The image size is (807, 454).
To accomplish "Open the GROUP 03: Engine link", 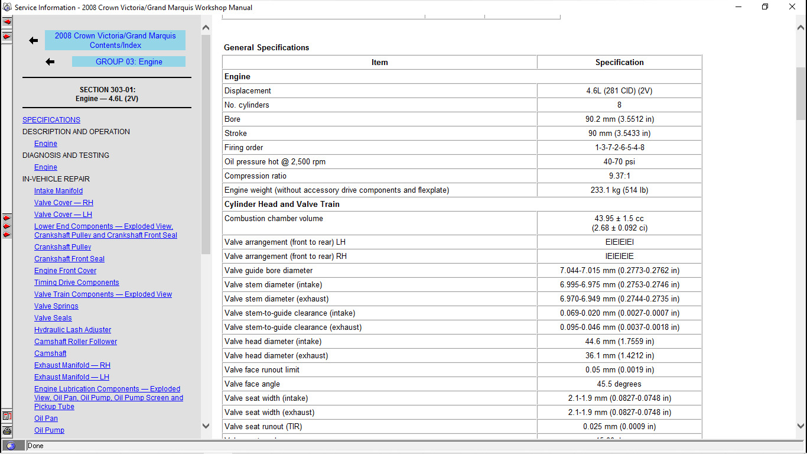I will pos(129,61).
